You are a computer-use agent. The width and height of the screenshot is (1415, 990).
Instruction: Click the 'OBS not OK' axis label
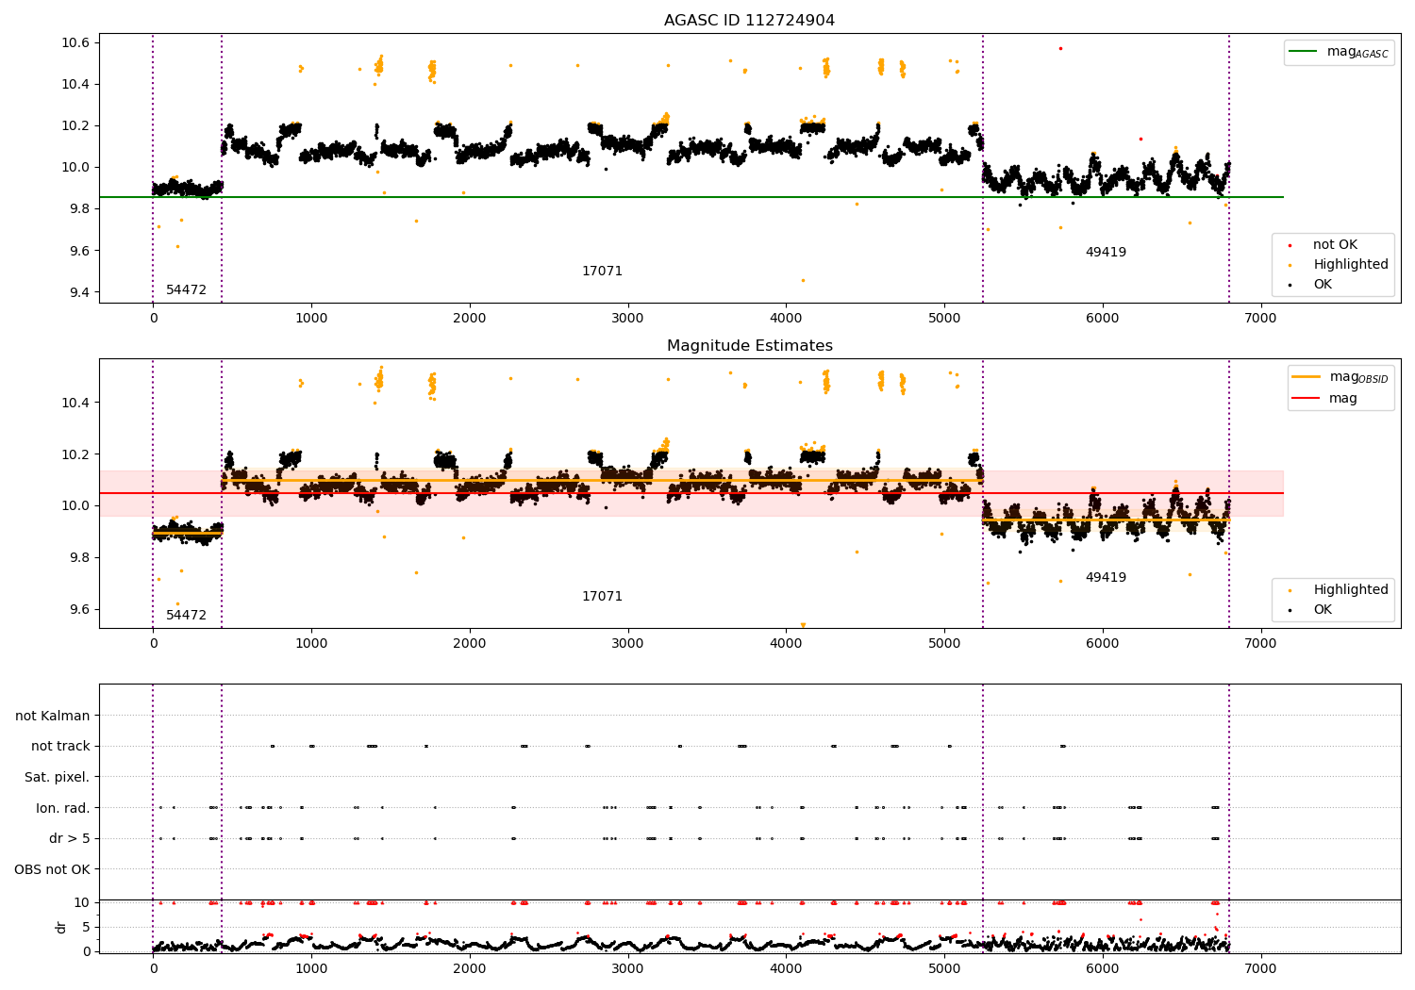(x=52, y=869)
